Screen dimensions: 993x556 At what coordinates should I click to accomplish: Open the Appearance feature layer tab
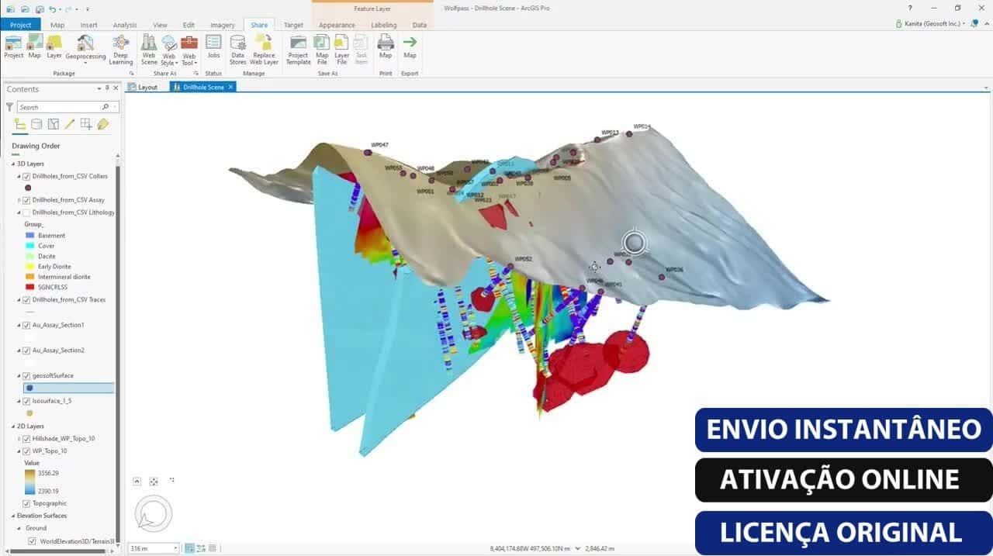pos(337,25)
